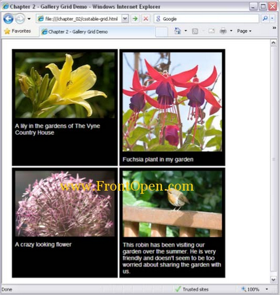Click the red Stop button
The width and height of the screenshot is (280, 295).
coord(145,19)
